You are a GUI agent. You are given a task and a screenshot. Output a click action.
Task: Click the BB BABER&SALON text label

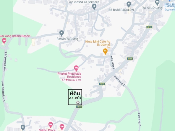pyautogui.click(x=121, y=10)
